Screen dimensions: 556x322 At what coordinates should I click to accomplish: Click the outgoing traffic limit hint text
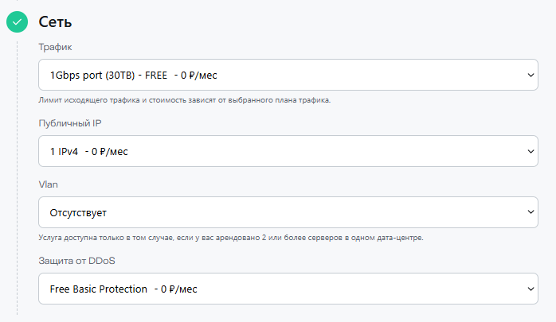coord(184,100)
